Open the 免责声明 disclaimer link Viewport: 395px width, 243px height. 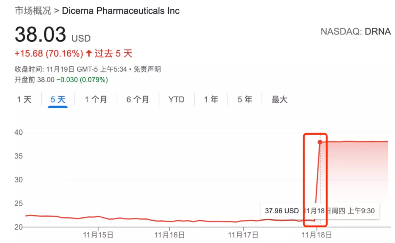147,69
